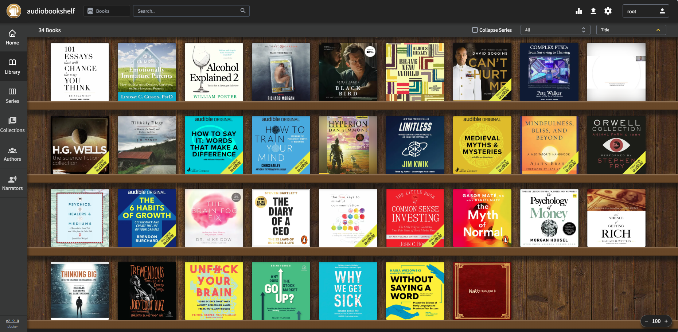Open Tremendous Joey Coco Diaz cover
Viewport: 678px width, 332px height.
pos(147,291)
